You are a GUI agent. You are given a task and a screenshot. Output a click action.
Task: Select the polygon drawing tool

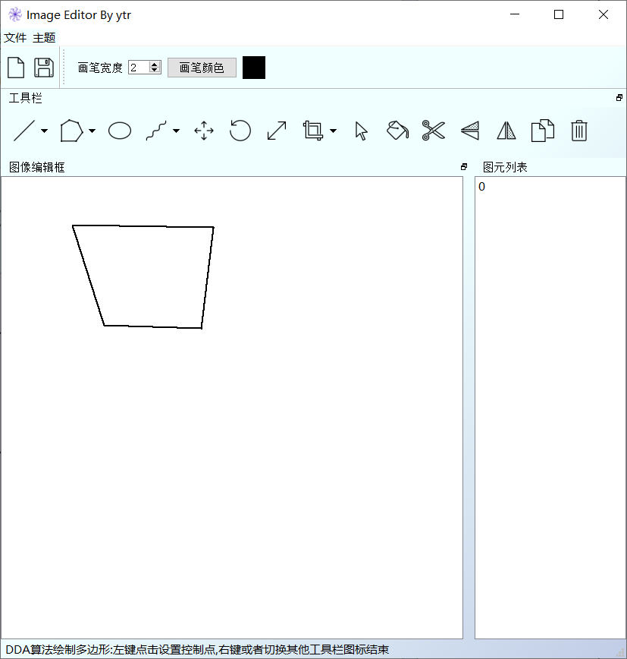71,131
